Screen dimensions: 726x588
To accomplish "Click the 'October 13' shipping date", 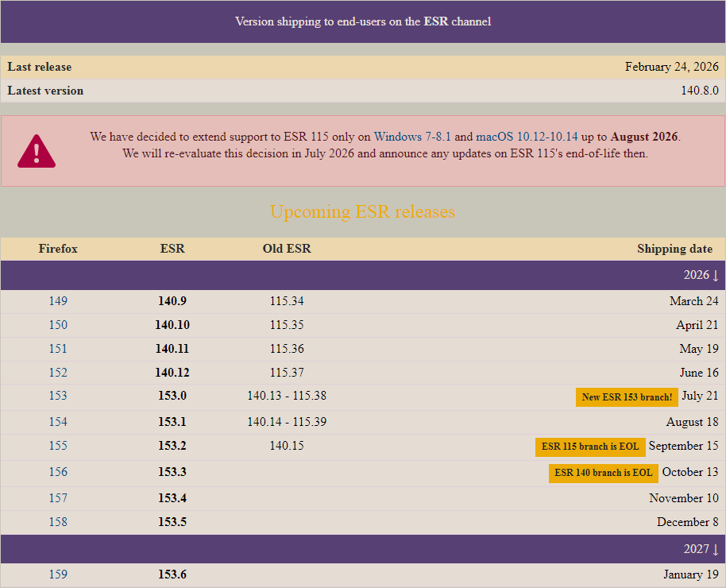I will (690, 472).
